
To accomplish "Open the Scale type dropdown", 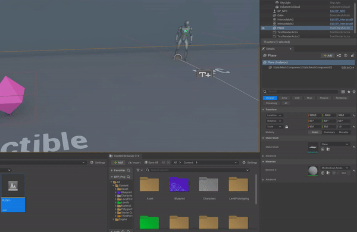I will 274,127.
